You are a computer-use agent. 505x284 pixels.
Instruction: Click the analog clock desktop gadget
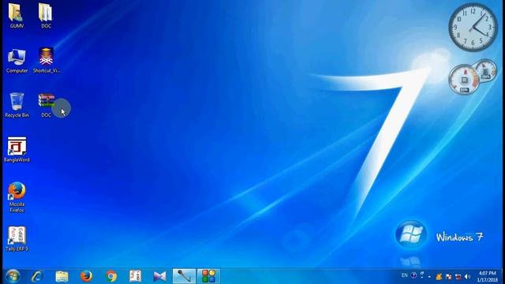(x=473, y=27)
